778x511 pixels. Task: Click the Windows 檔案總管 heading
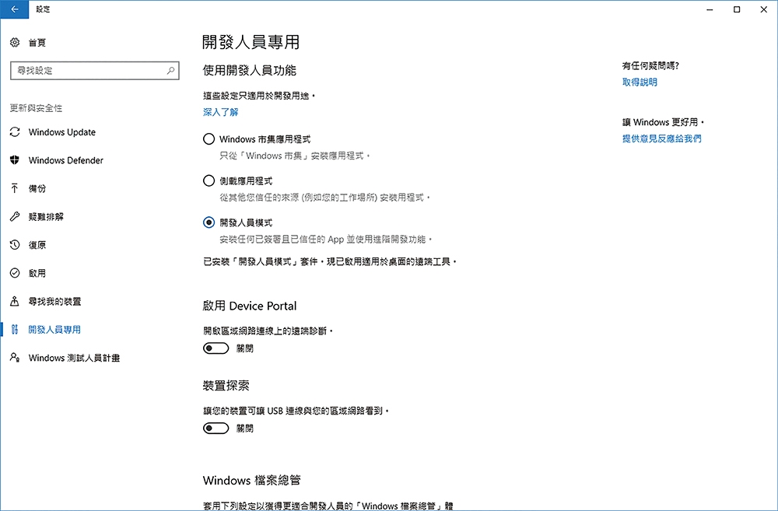[252, 480]
